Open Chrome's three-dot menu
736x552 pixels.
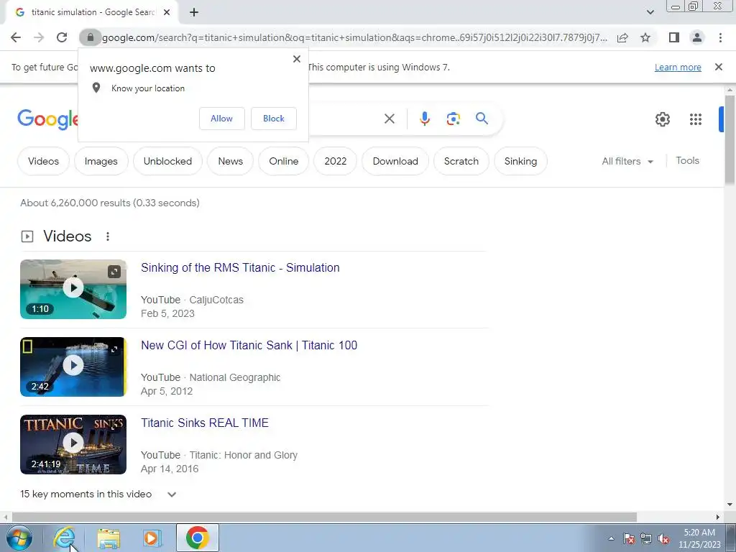point(720,37)
